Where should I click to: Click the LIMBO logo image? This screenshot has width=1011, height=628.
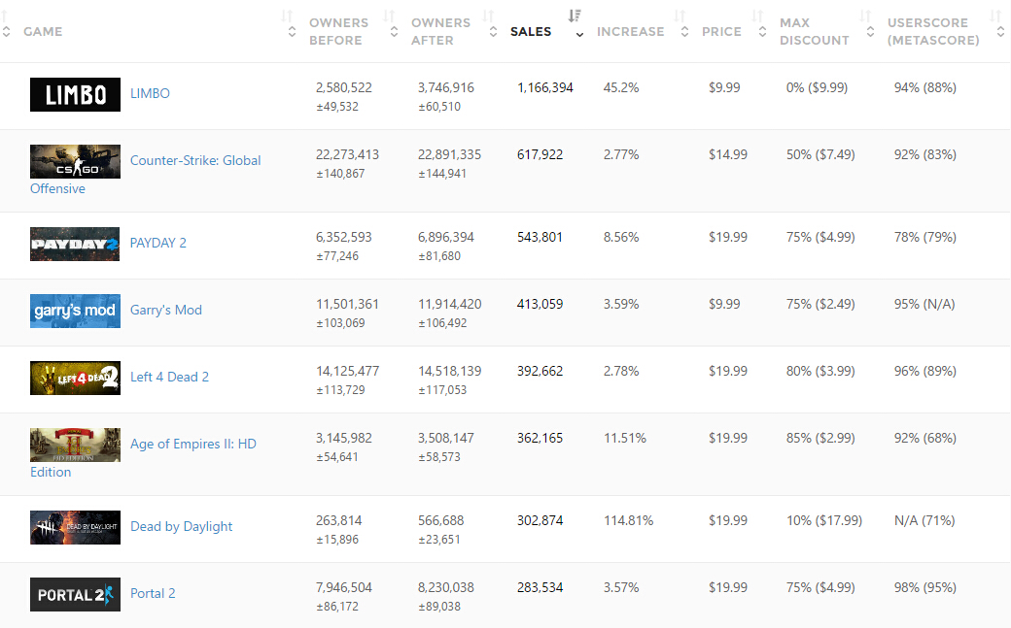tap(75, 94)
